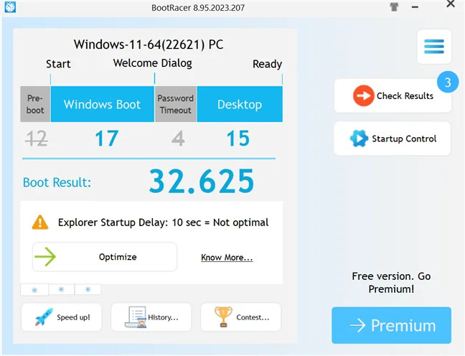Follow the Know More... link
Viewport: 465px width, 356px height.
click(x=227, y=258)
